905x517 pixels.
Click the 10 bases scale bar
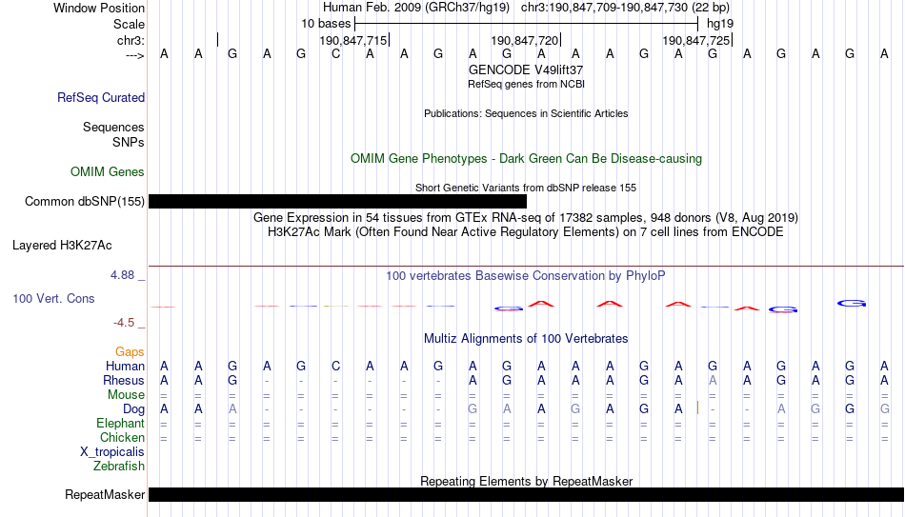527,24
